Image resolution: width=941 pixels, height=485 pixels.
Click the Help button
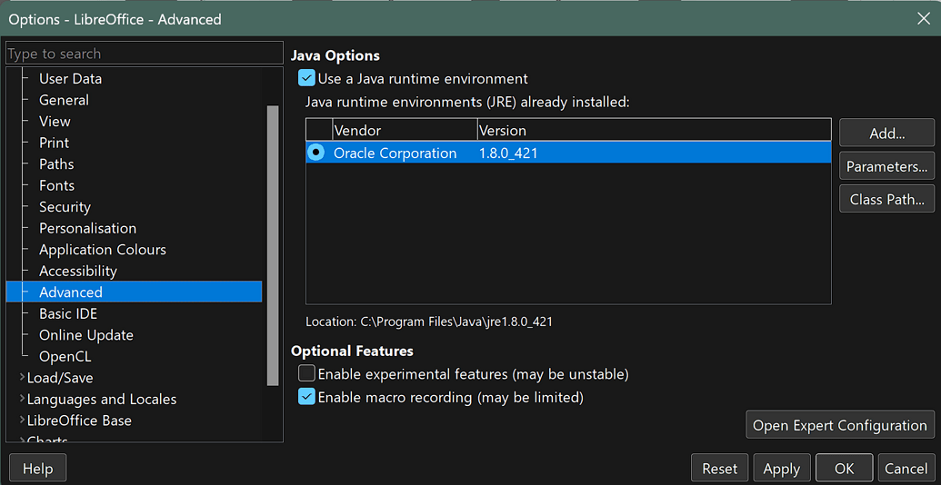(x=38, y=469)
